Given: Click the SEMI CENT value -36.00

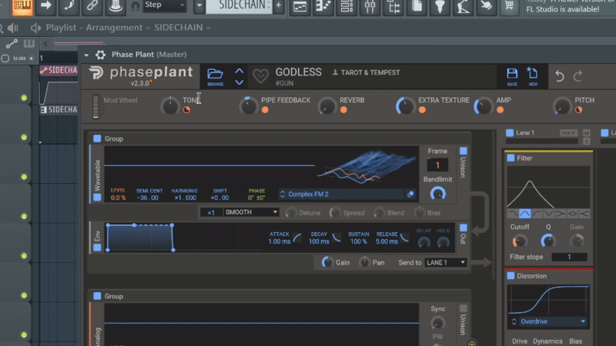Looking at the screenshot, I should [148, 198].
